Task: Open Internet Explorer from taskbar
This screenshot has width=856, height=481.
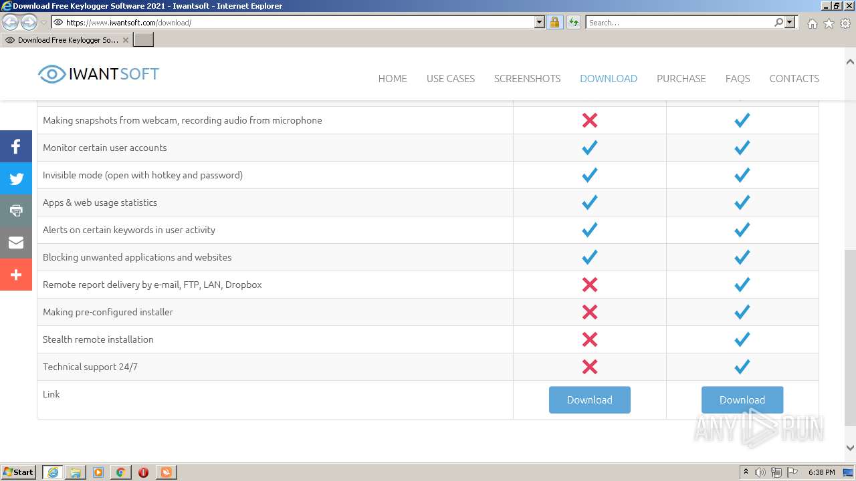Action: click(53, 472)
